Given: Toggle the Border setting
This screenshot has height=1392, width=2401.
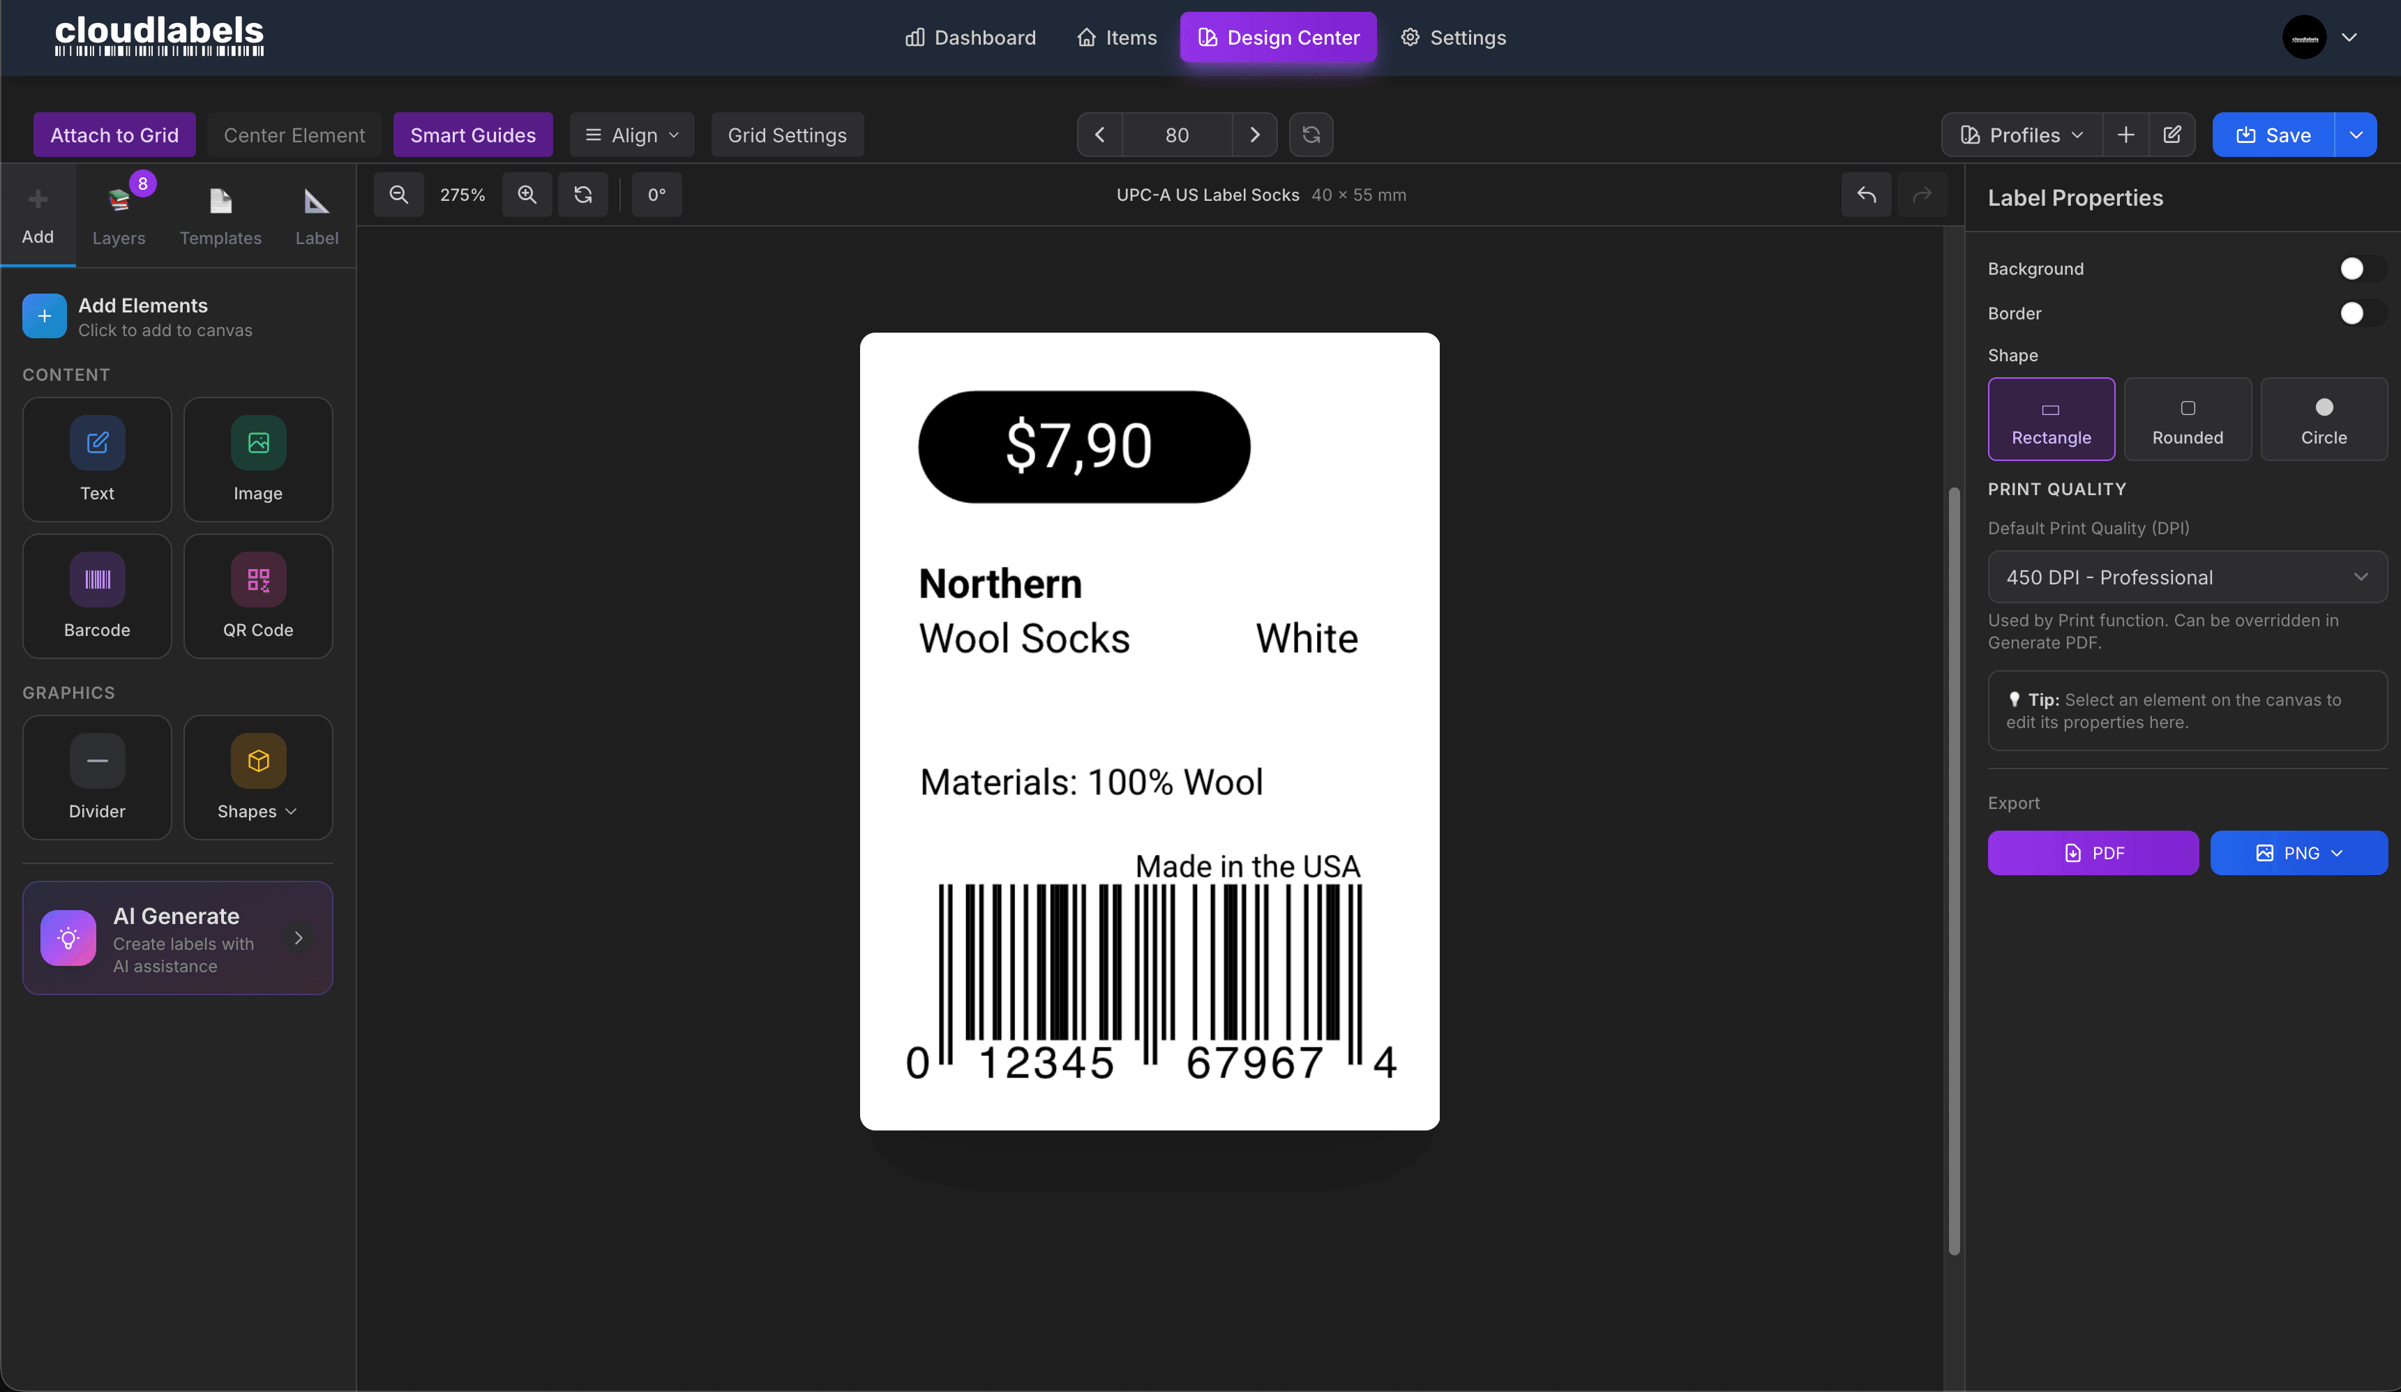Looking at the screenshot, I should (x=2352, y=313).
